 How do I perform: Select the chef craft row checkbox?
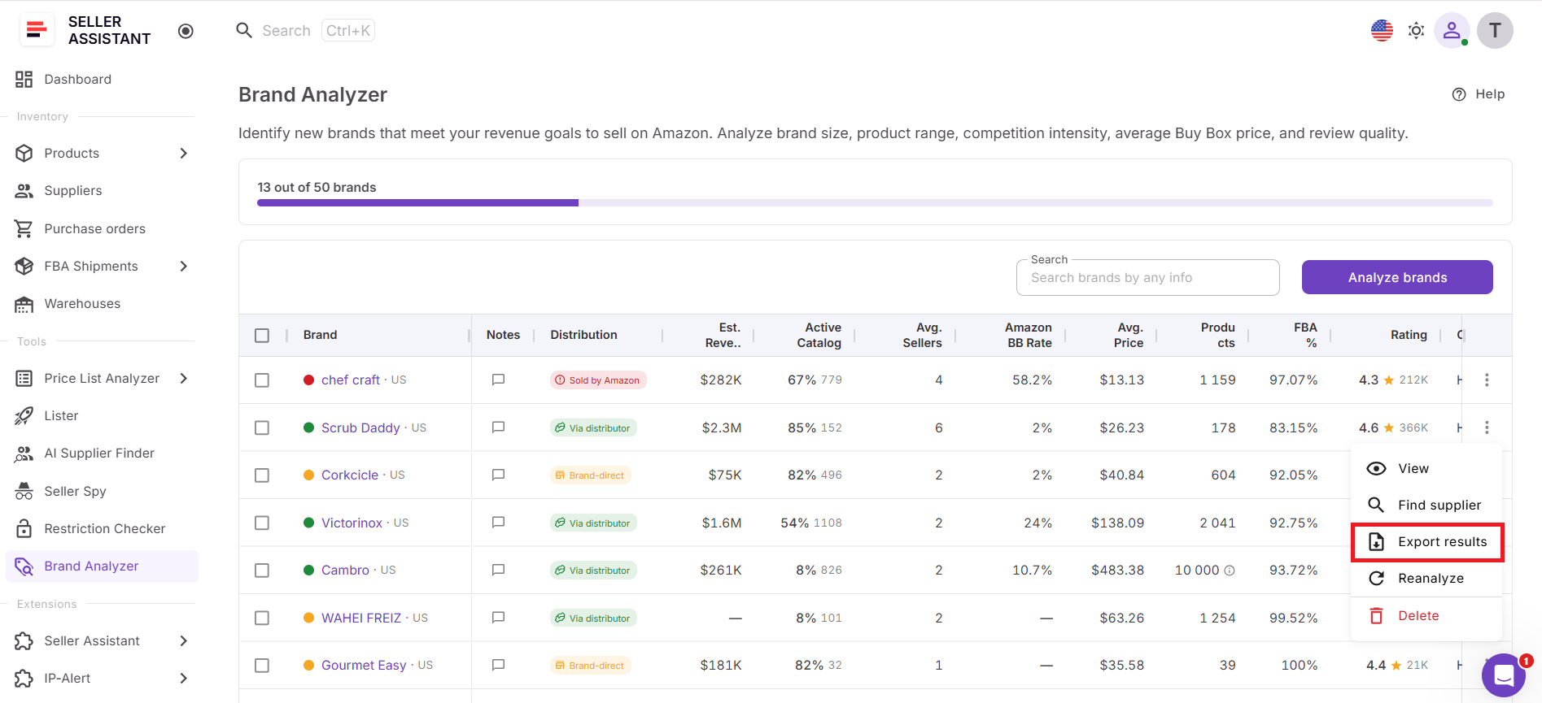tap(262, 380)
